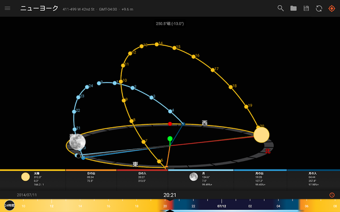Screen dimensions: 340x212
Task: Select the sun path hour 6 marker
Action: tap(159, 161)
